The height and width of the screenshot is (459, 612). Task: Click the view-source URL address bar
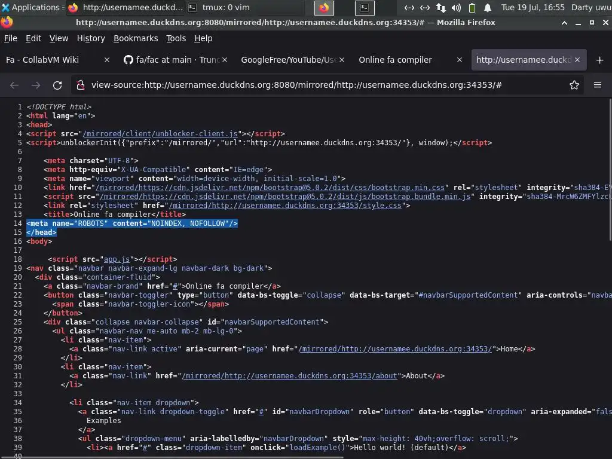296,85
